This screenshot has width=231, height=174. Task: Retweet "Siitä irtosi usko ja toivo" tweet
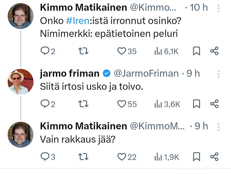click(x=84, y=104)
